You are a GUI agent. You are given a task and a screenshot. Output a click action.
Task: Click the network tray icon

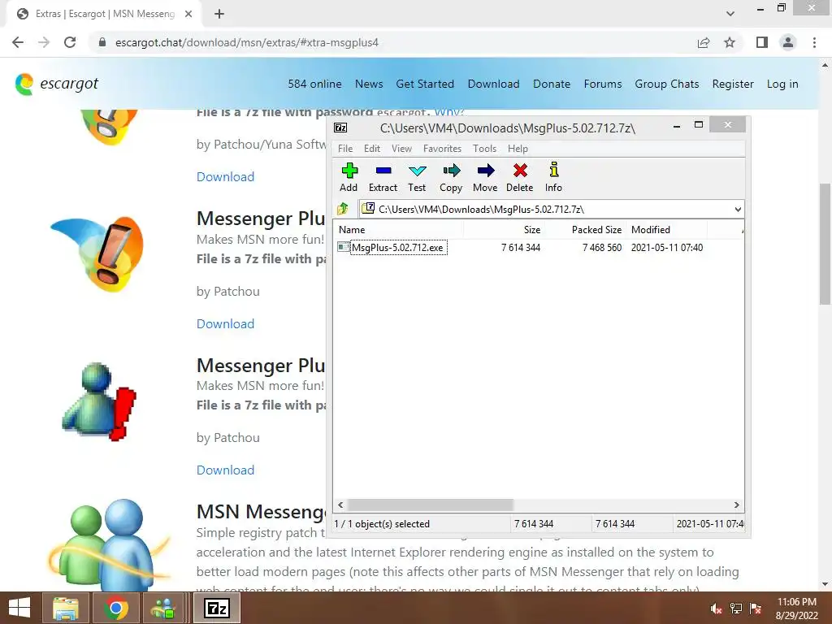(x=736, y=609)
